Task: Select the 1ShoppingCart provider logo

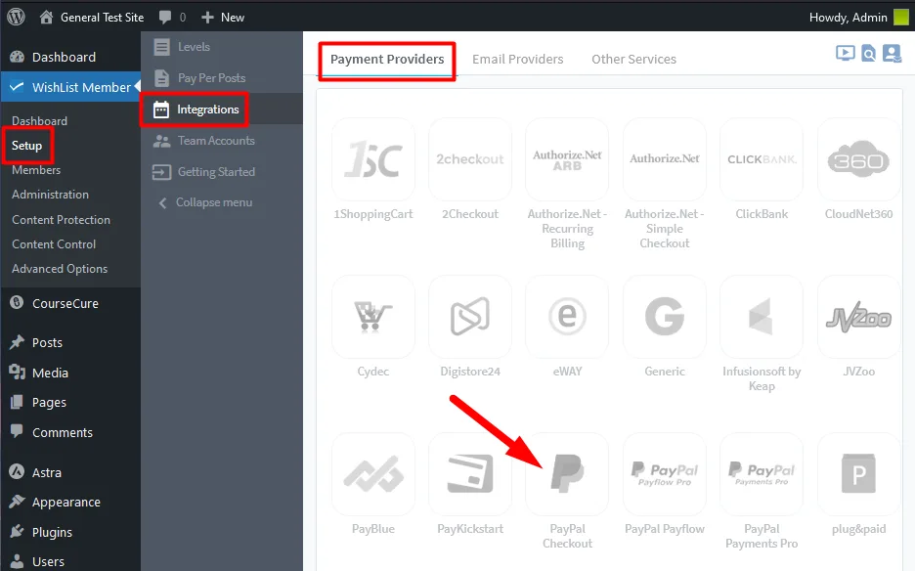Action: coord(373,159)
